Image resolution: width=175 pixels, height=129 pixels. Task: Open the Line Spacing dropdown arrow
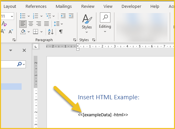point(62,24)
